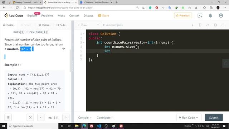Viewport: 229px width, 129px height.
Task: Go to the next problem arrow
Action: click(x=66, y=118)
